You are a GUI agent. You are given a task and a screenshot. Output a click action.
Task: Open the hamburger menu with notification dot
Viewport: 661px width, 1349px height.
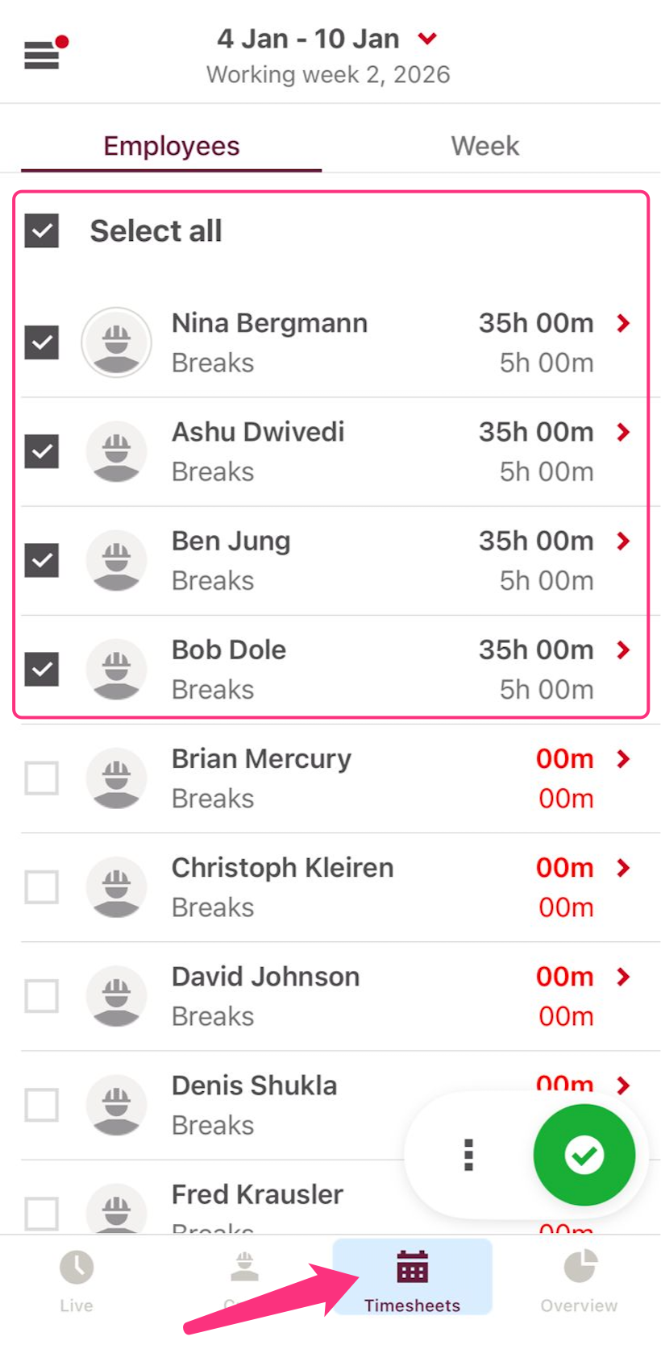pos(44,55)
